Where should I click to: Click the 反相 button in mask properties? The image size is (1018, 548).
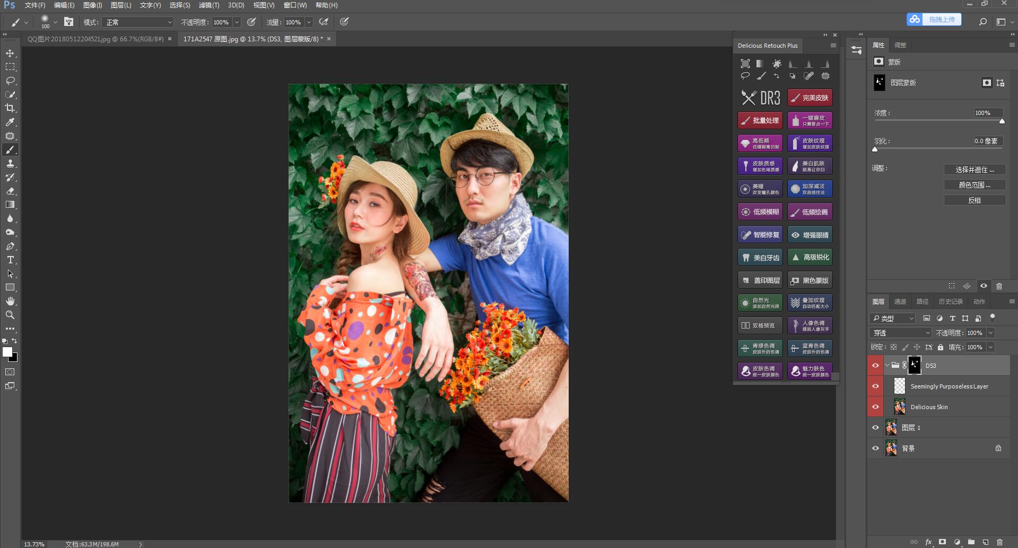(x=975, y=200)
